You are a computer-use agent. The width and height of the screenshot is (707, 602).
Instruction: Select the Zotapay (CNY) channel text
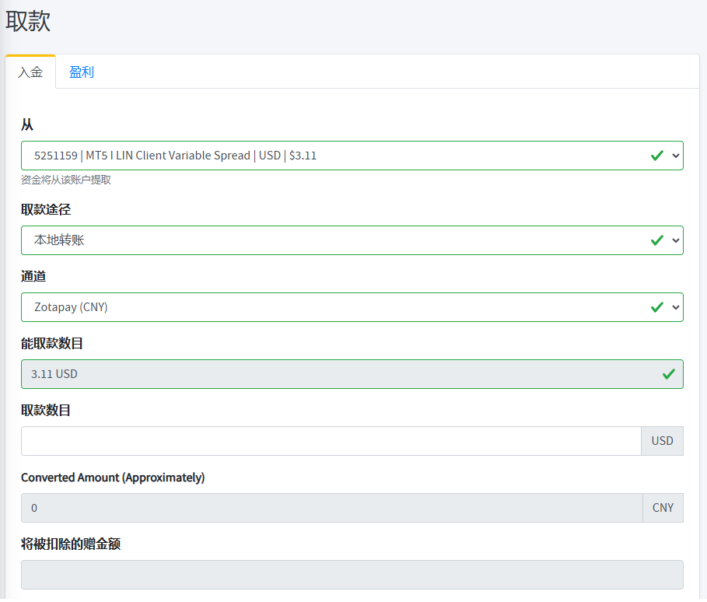[x=71, y=307]
